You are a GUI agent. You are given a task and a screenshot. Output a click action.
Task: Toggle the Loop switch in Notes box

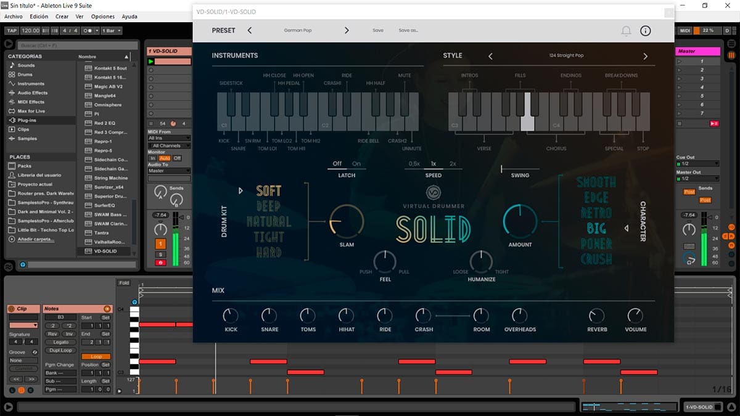(x=96, y=356)
